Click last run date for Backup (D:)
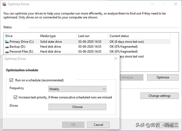 [x=90, y=46]
